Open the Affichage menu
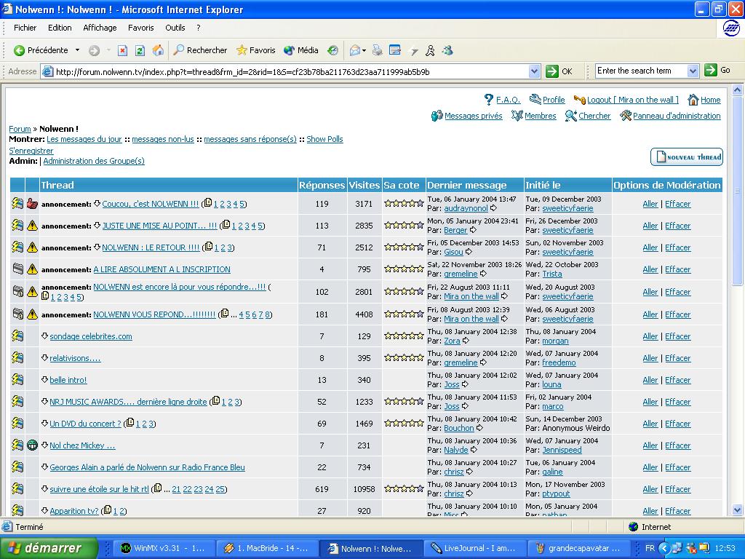Viewport: 745px width, 559px height. click(100, 28)
